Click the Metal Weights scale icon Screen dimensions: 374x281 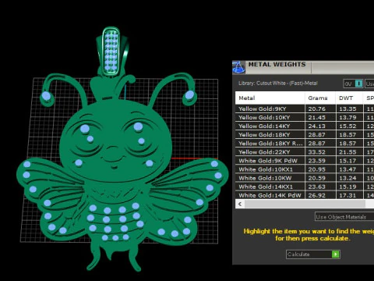238,67
